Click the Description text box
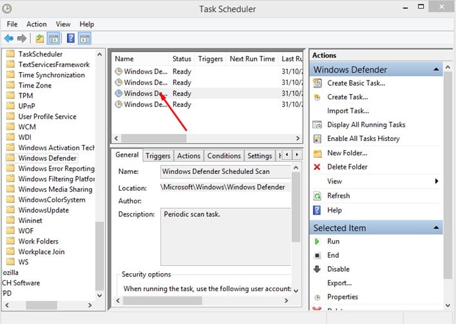The width and height of the screenshot is (456, 324). [225, 236]
